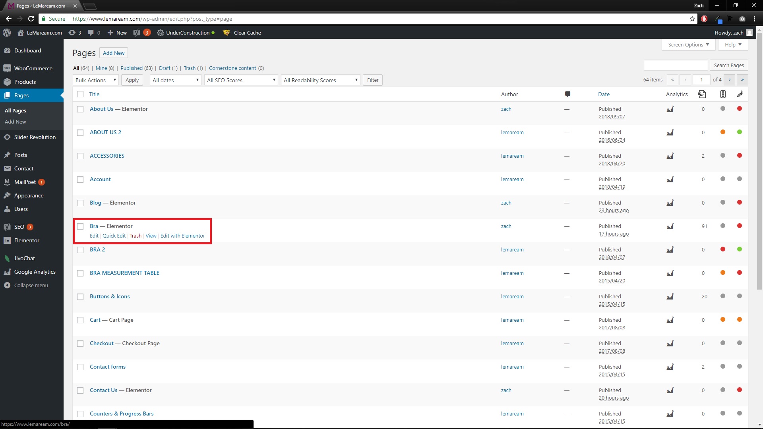Click the Users sidebar icon
Viewport: 763px width, 429px height.
7,209
